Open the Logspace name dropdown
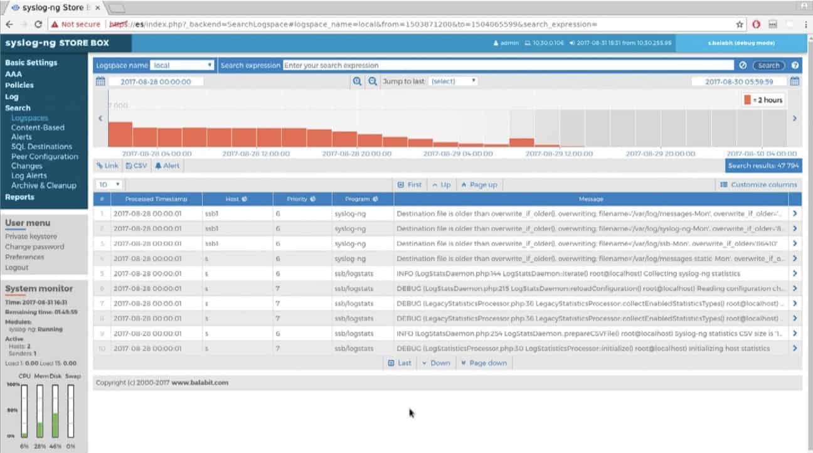The width and height of the screenshot is (813, 453). (183, 65)
